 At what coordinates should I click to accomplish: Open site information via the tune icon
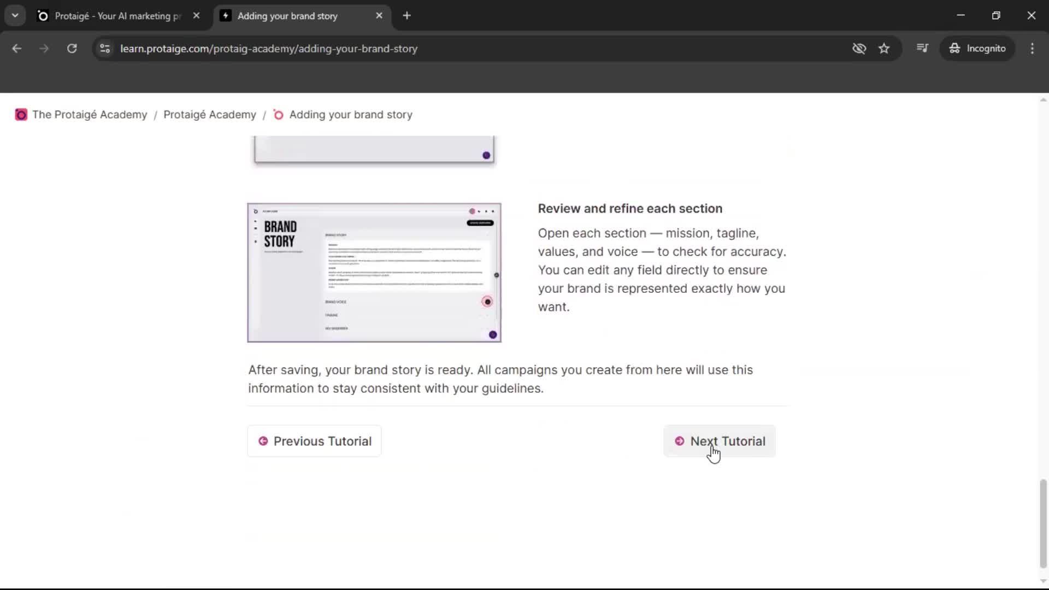[104, 49]
